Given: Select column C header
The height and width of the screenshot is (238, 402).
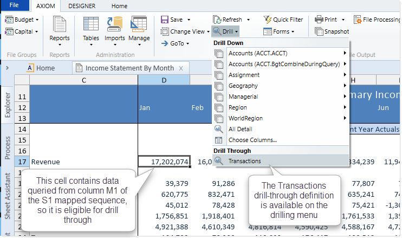Looking at the screenshot, I should (x=84, y=80).
